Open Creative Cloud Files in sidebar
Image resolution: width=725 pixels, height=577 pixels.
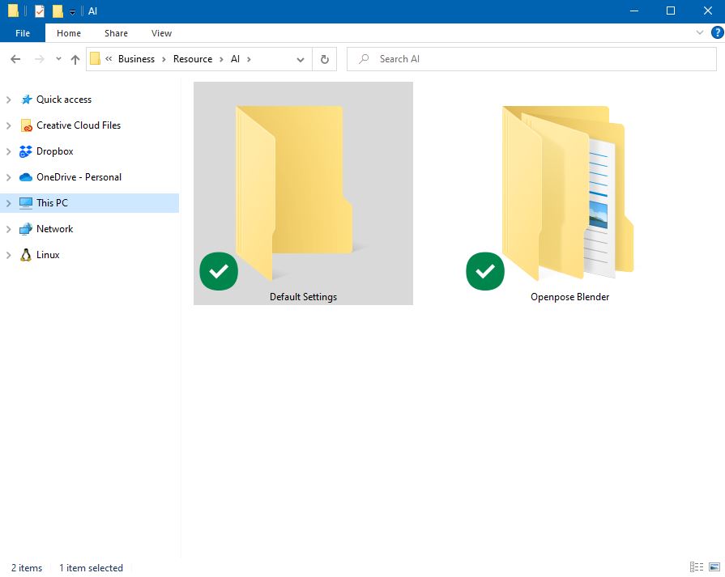point(79,125)
